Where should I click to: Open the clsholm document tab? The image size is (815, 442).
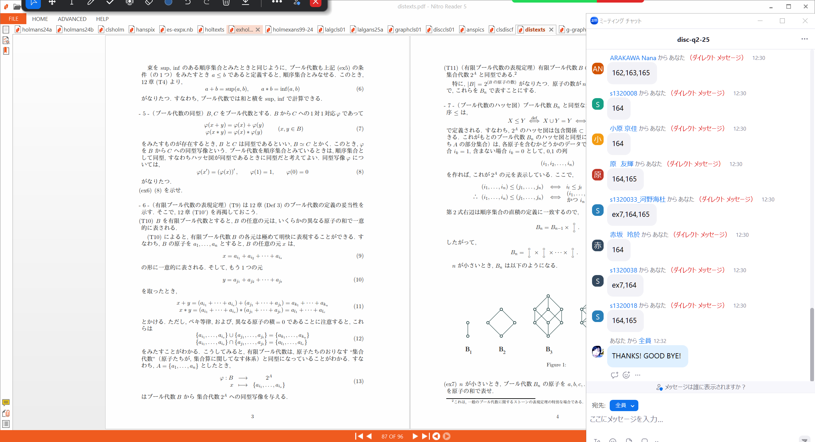[x=111, y=30]
